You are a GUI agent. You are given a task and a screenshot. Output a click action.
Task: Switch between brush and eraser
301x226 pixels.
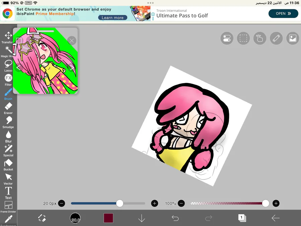pos(42,218)
